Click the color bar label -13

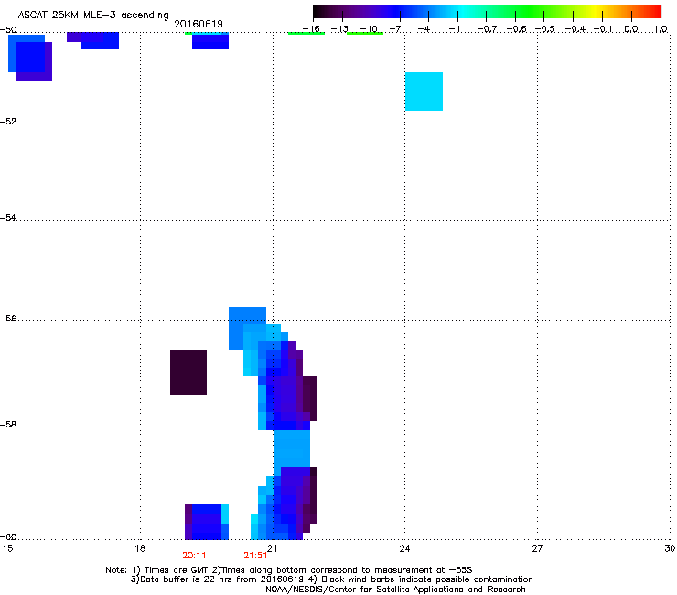[339, 29]
